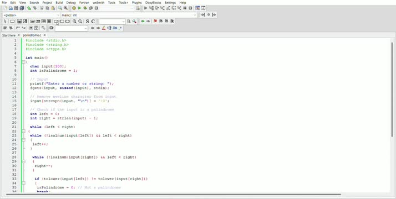This screenshot has width=396, height=199.
Task: Click the Paste clipboard icon
Action: tap(53, 8)
